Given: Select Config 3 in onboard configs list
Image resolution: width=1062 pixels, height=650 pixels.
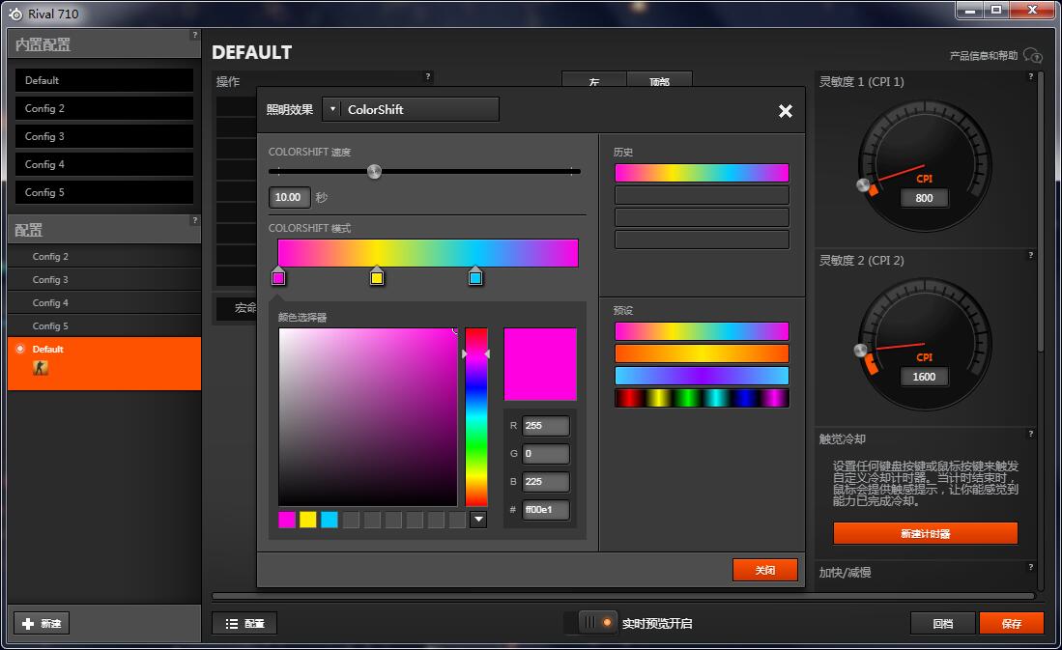Looking at the screenshot, I should [103, 136].
